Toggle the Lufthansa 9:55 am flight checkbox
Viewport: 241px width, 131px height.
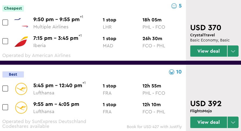[5, 107]
